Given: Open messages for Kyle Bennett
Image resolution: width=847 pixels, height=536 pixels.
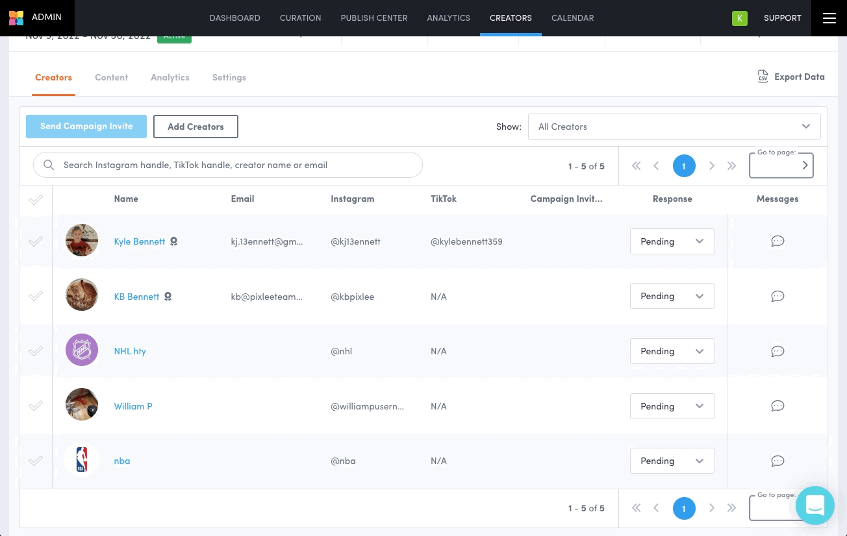Looking at the screenshot, I should pyautogui.click(x=777, y=241).
